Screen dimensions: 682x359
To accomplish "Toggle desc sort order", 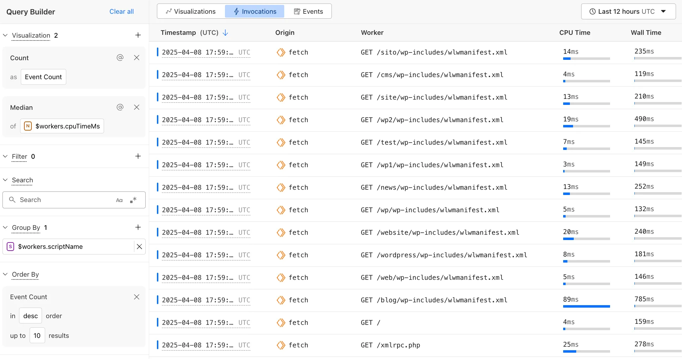I will (30, 316).
